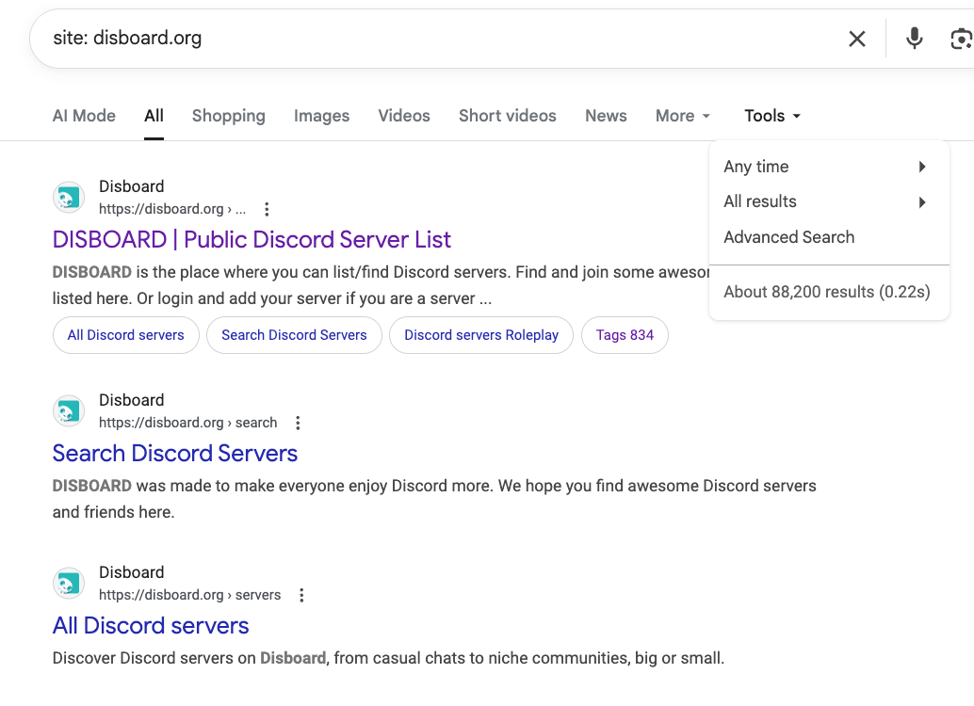Click the Discord servers Roleplay sitelink chip
The height and width of the screenshot is (706, 974).
pyautogui.click(x=480, y=335)
